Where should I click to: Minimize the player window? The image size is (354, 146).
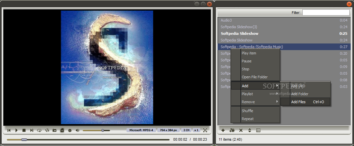(x=197, y=4)
